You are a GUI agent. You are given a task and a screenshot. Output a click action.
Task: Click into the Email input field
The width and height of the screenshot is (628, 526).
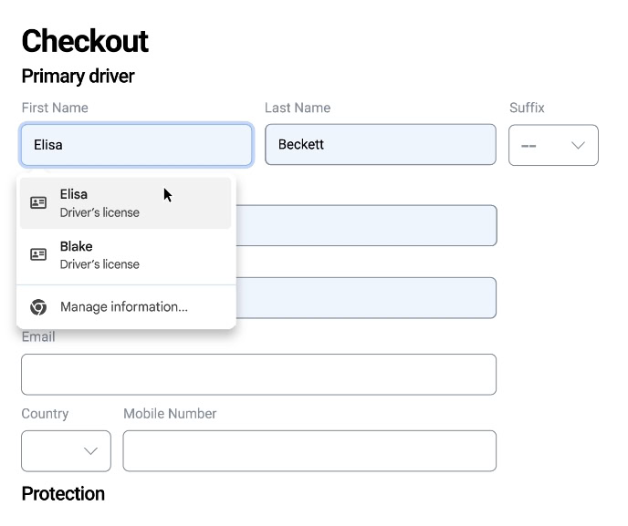[258, 375]
